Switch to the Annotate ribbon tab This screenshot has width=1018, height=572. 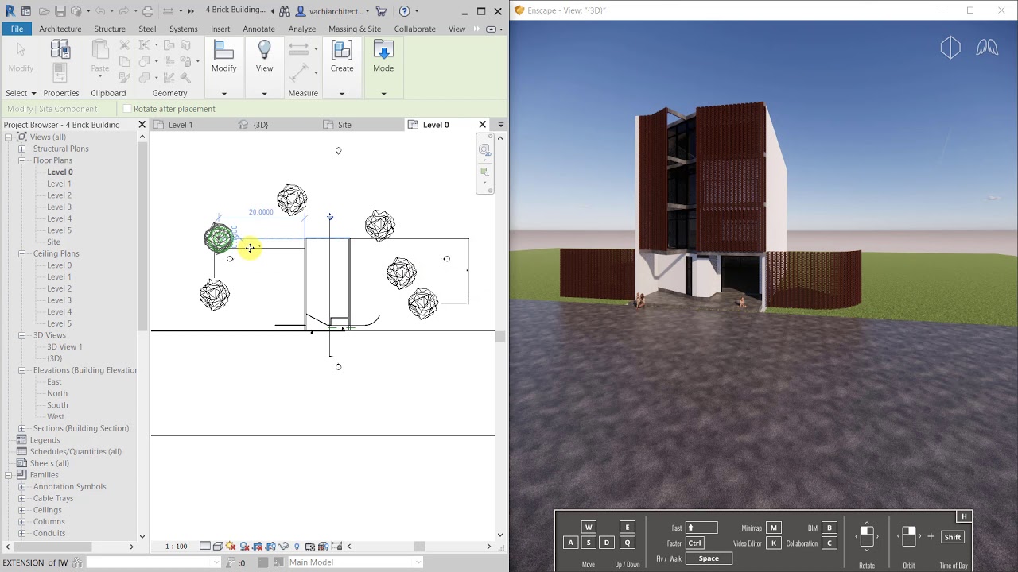pos(258,29)
